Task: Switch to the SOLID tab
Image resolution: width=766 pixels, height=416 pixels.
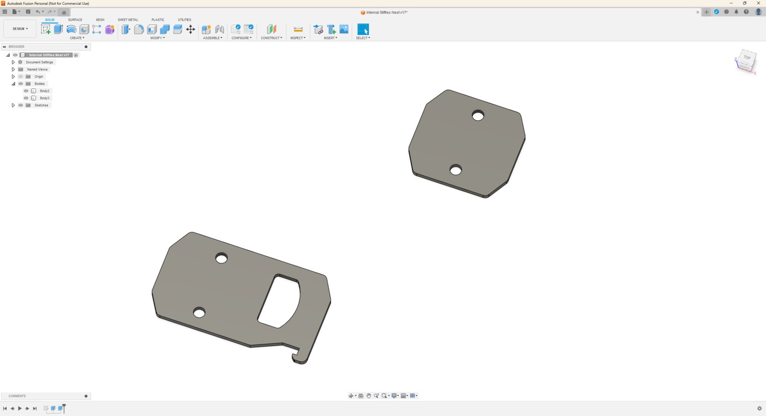Action: click(x=50, y=20)
